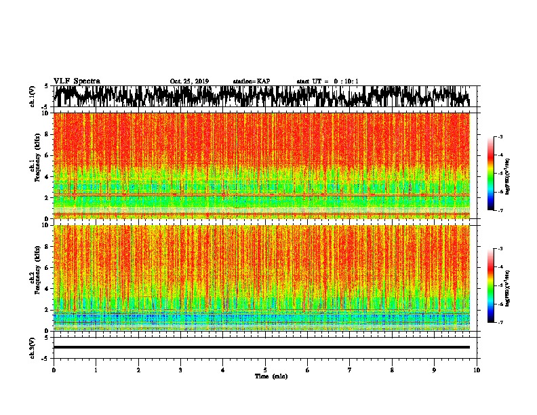Viewport: 537px width, 415px height.
Task: Click the date 'Oct. 25, 2019'
Action: 189,81
